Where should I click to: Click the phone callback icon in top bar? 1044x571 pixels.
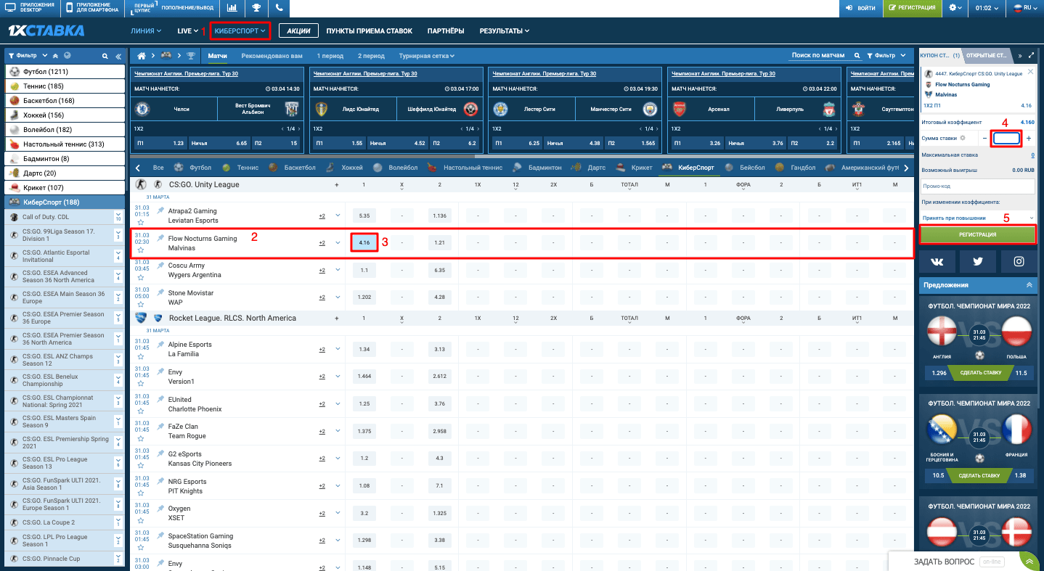coord(280,8)
